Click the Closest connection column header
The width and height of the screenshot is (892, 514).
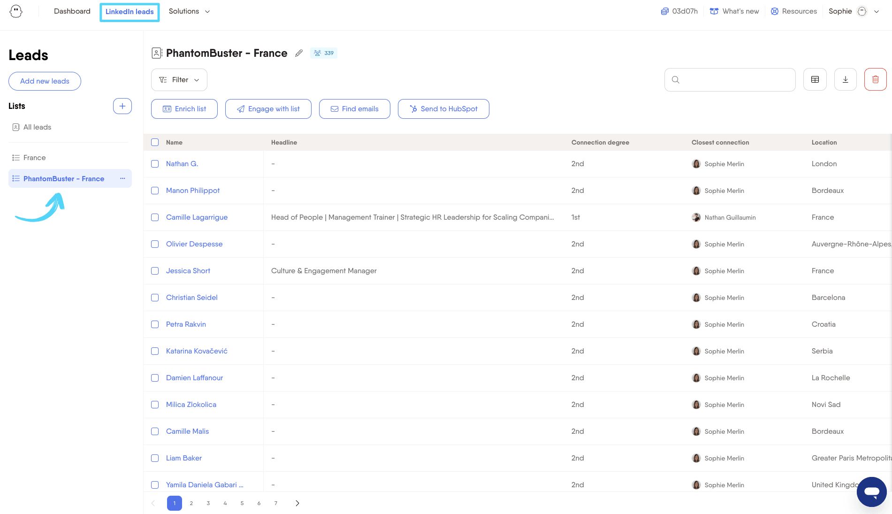[720, 142]
